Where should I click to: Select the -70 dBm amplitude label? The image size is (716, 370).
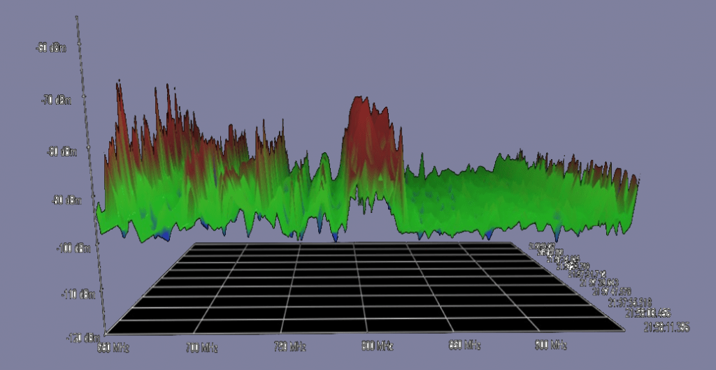(x=57, y=101)
